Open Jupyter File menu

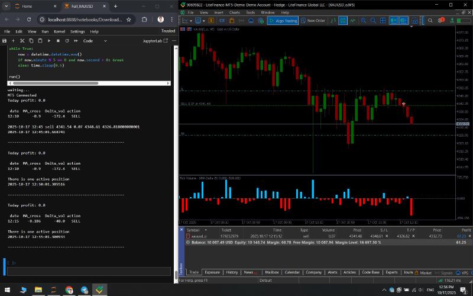(x=7, y=31)
